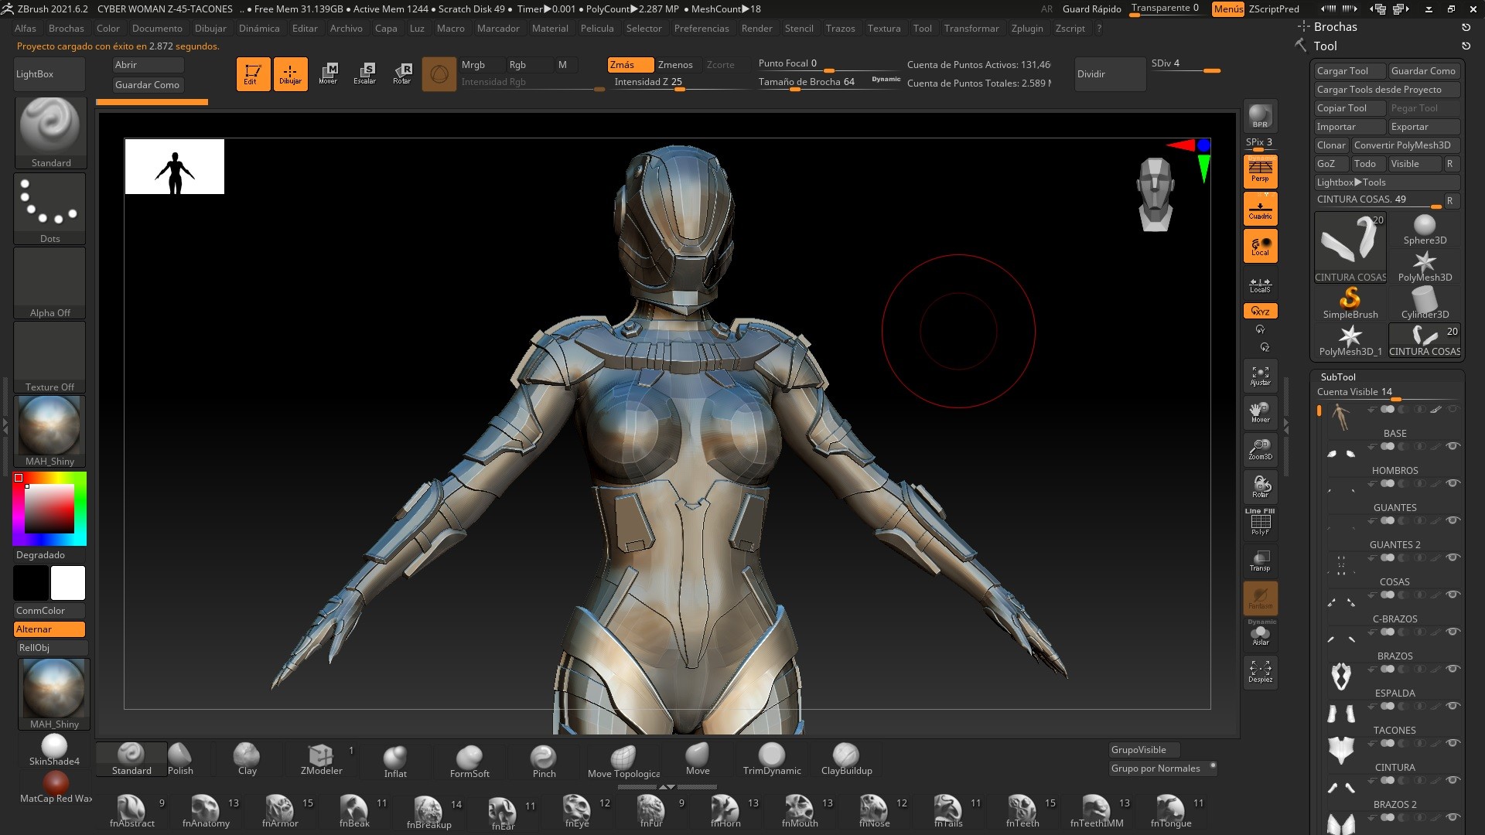Image resolution: width=1485 pixels, height=835 pixels.
Task: Toggle the Persp perspective button
Action: pos(1260,172)
